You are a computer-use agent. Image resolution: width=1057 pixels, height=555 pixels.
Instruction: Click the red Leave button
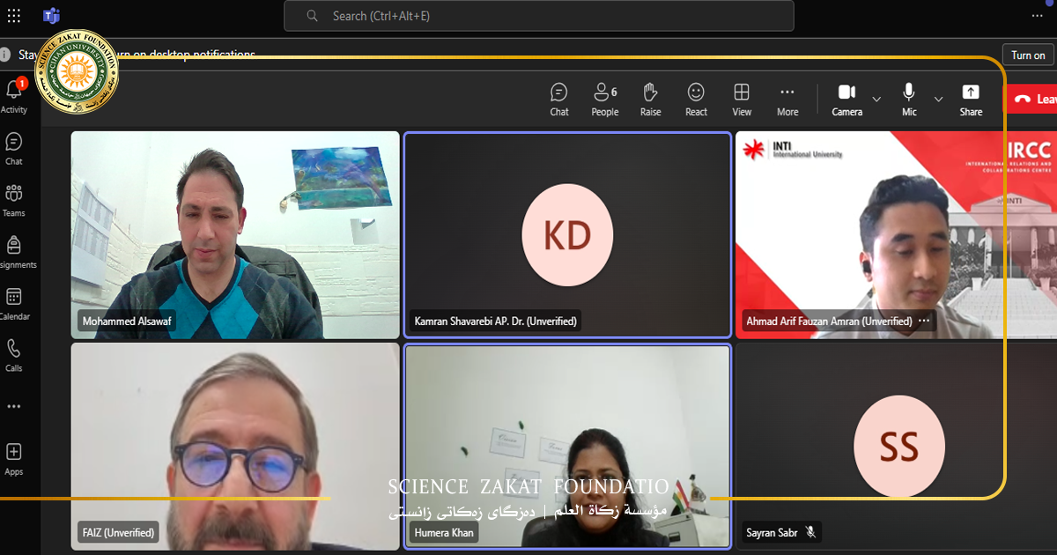pyautogui.click(x=1034, y=99)
